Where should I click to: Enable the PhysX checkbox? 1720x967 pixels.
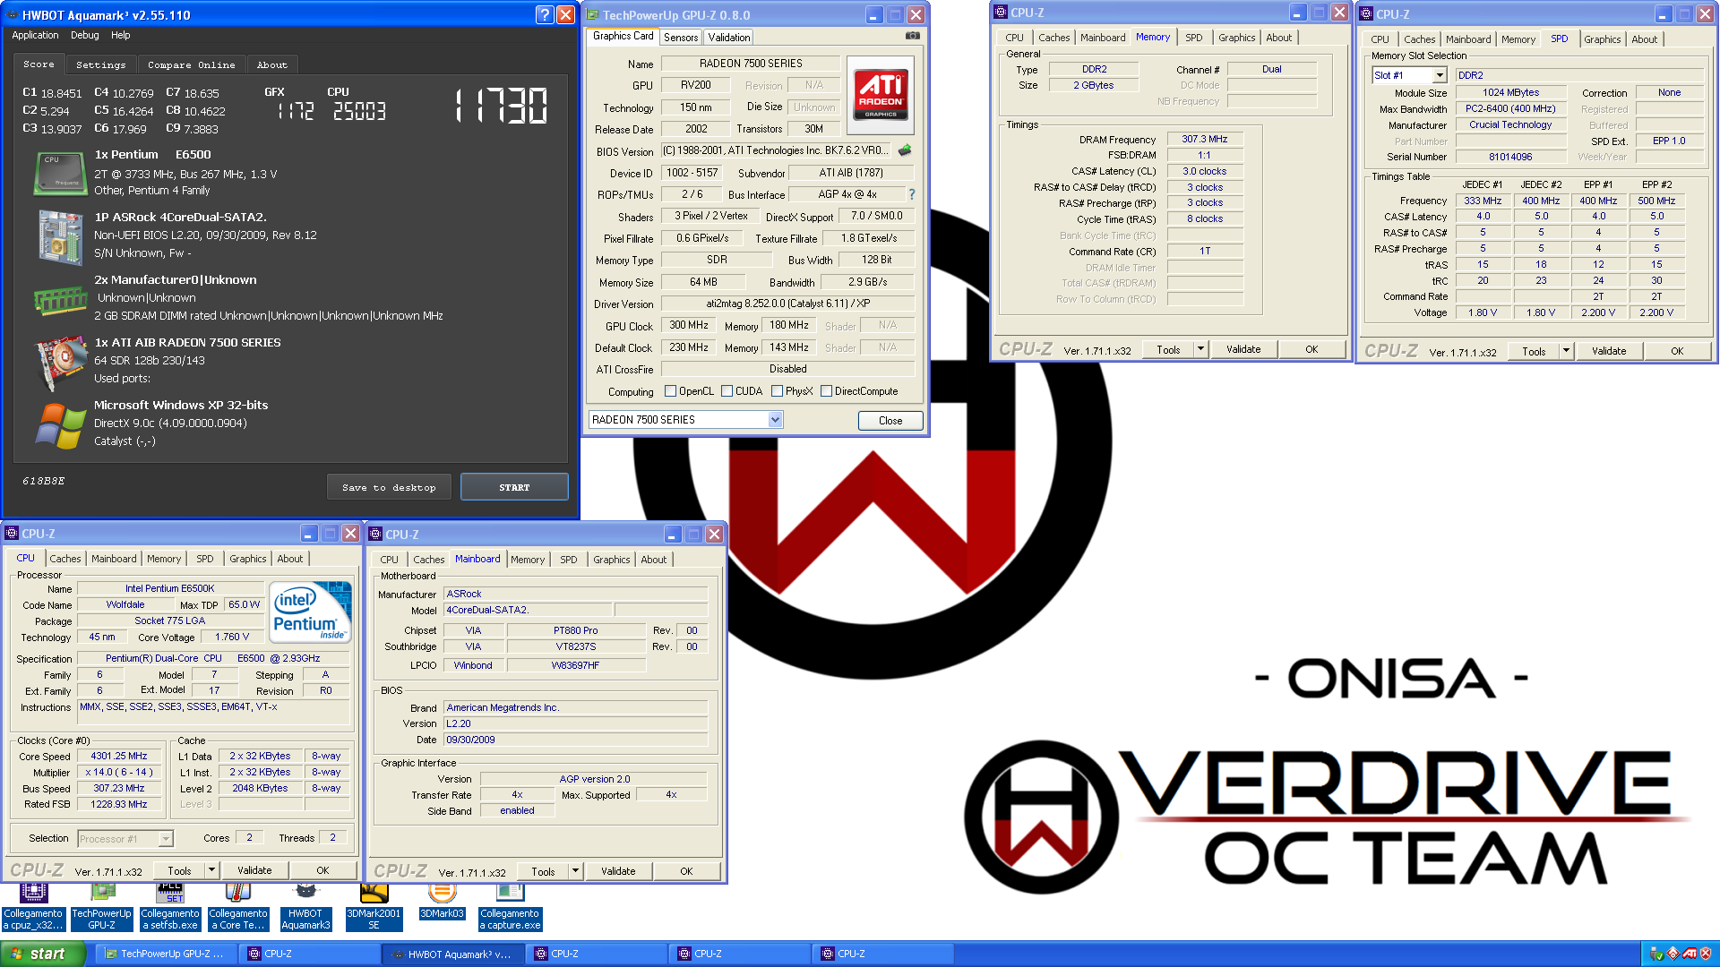tap(777, 391)
